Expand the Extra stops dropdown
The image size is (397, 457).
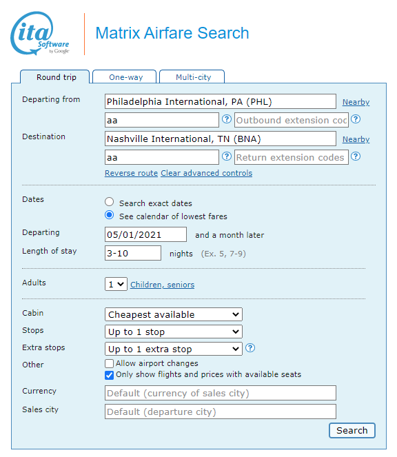174,349
